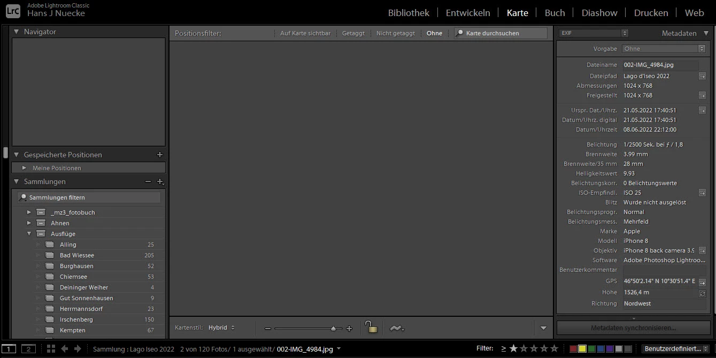The image size is (716, 358).
Task: Click the map zoom slider handle
Action: point(333,329)
